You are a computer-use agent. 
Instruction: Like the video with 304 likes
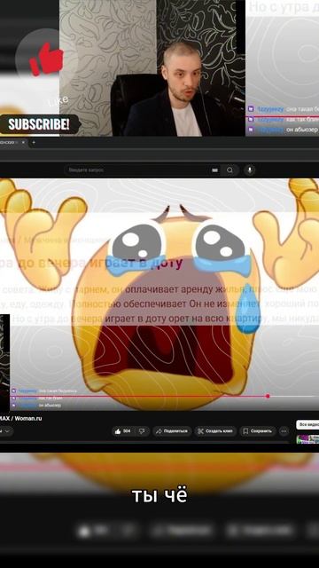tap(123, 431)
